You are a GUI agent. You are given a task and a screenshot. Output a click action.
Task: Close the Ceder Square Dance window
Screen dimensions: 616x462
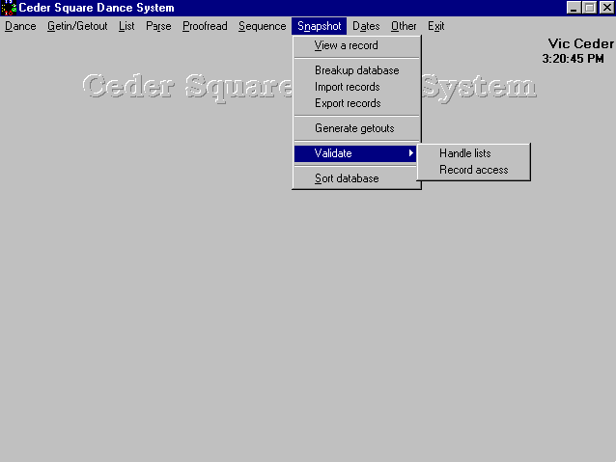pyautogui.click(x=607, y=8)
